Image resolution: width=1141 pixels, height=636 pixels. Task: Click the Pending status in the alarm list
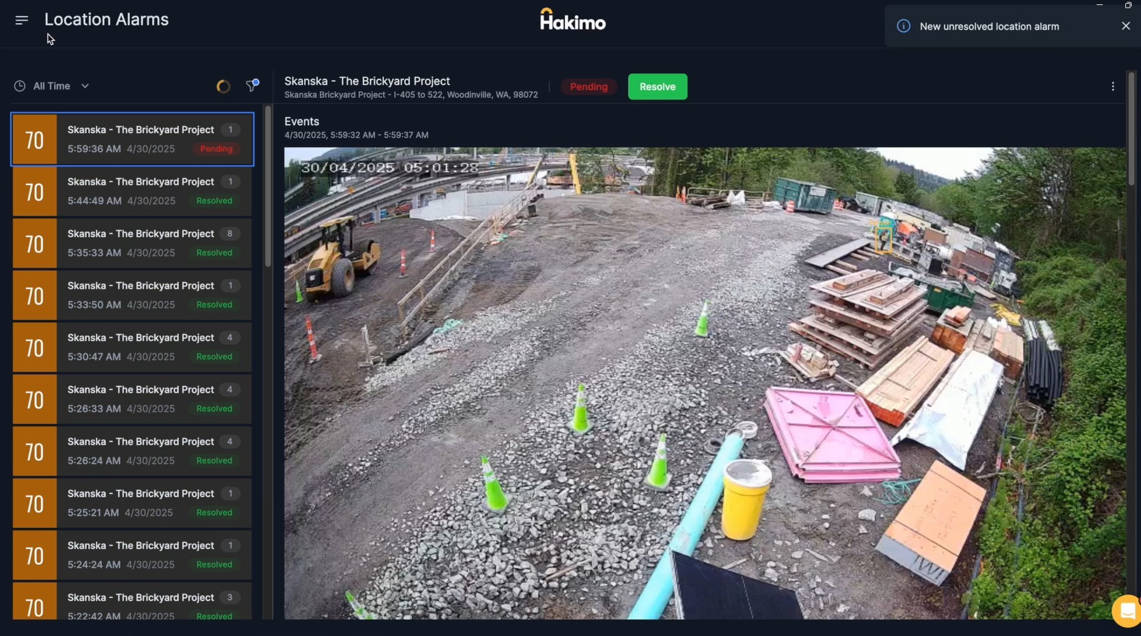(216, 149)
